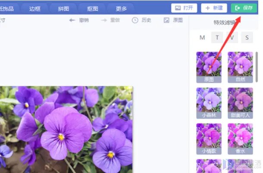Apply the 甜美可人 filter thumbnail
Viewport: 263px width, 173px height.
(240, 103)
